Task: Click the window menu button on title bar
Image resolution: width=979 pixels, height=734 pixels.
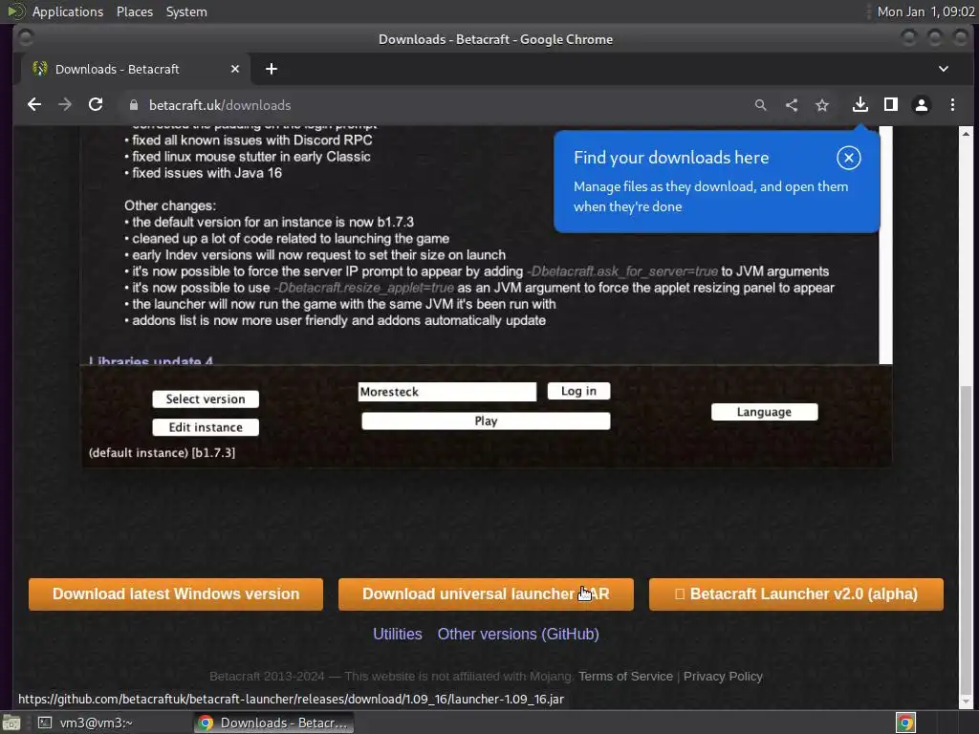Action: tap(25, 38)
